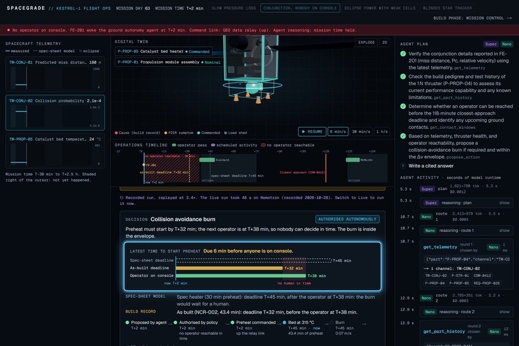519x346 pixels.
Task: Click the P-PROP-04 citation chip
Action: coord(435,283)
